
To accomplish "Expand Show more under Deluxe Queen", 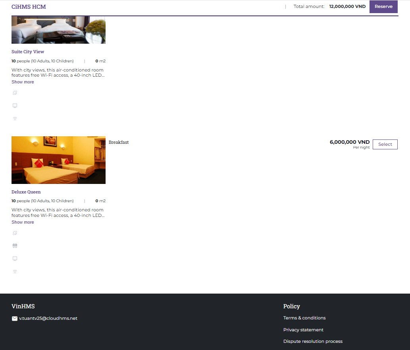I will 23,222.
